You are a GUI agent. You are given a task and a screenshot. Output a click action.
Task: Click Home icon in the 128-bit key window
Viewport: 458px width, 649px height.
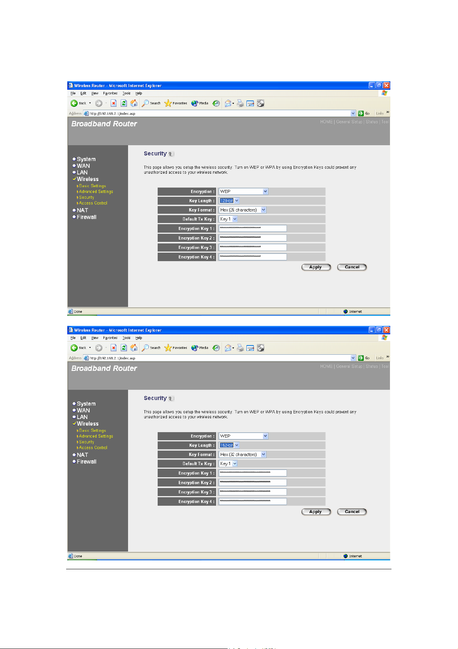pos(134,103)
